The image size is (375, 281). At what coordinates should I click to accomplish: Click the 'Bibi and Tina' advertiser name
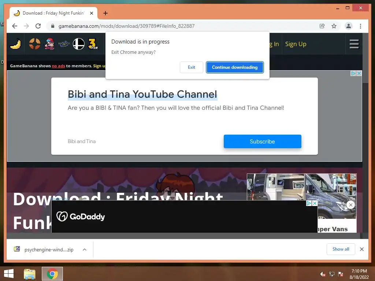(82, 141)
